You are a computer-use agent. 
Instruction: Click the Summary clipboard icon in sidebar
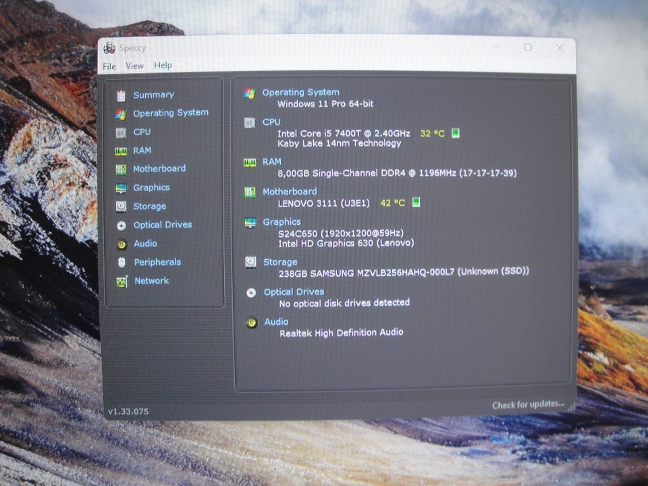click(x=121, y=96)
